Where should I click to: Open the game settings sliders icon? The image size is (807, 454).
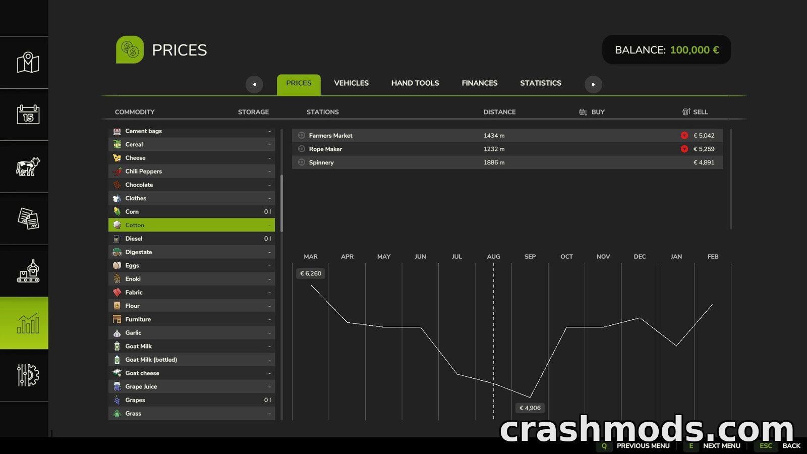point(28,375)
